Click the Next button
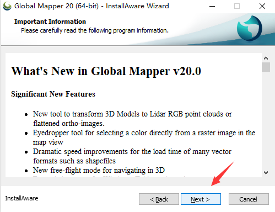This screenshot has width=275, height=212. tap(201, 199)
